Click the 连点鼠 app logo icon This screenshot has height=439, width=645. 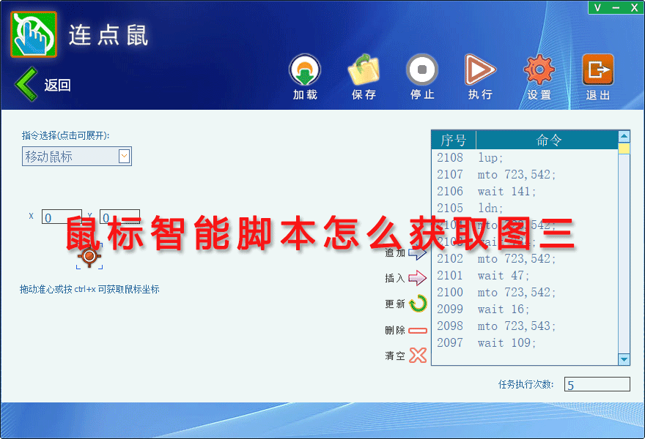pos(34,34)
